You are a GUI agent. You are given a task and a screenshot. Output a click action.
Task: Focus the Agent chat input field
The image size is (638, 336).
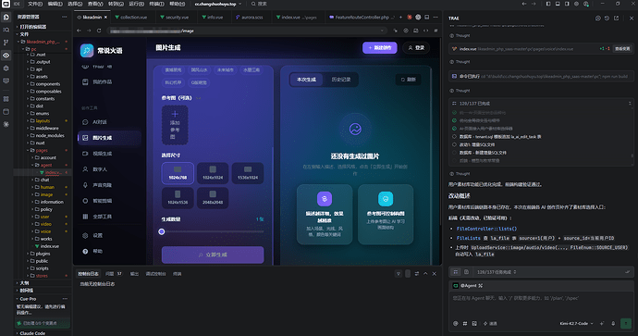tap(541, 304)
